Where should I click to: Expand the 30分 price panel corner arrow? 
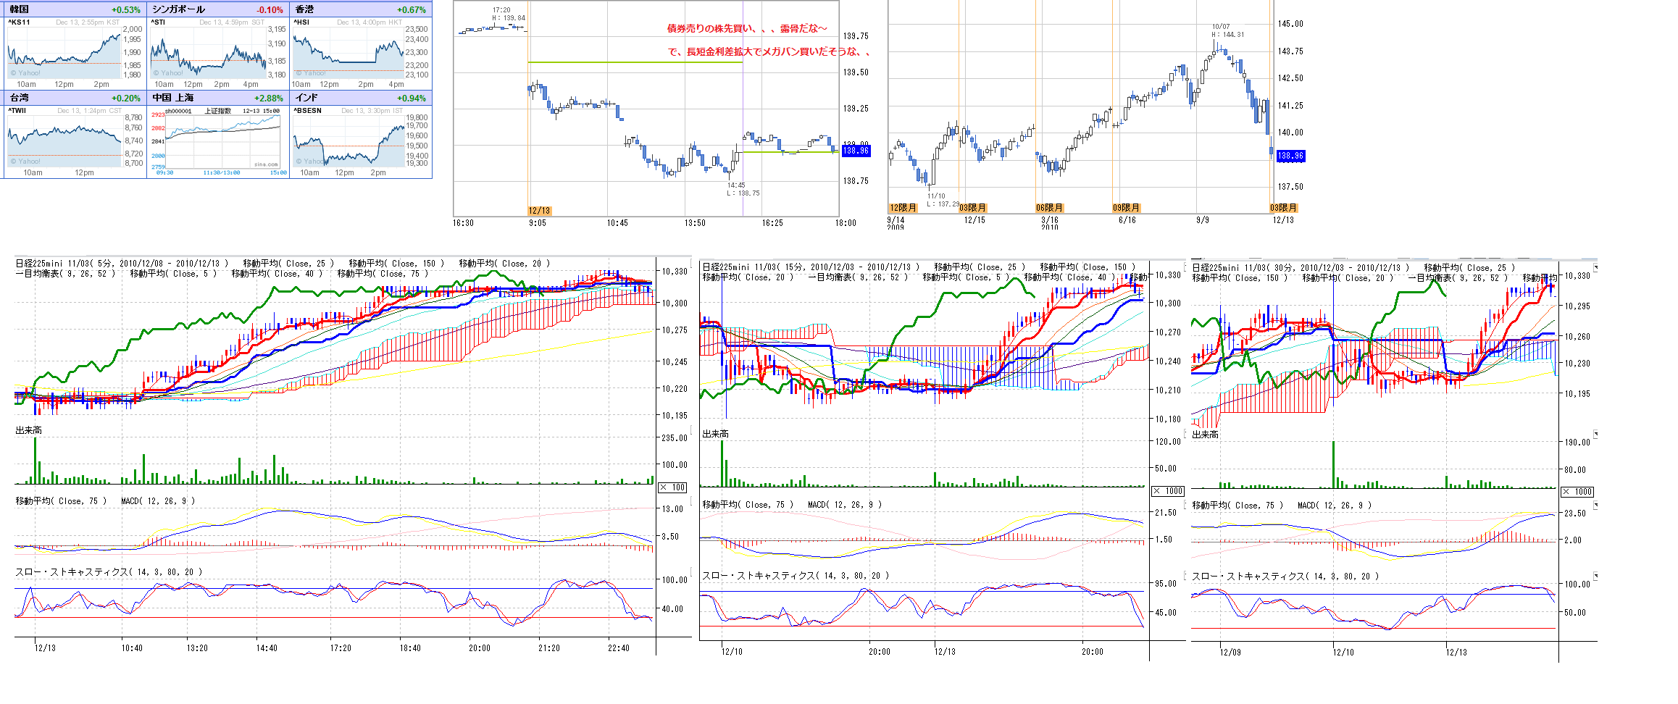(x=1595, y=268)
